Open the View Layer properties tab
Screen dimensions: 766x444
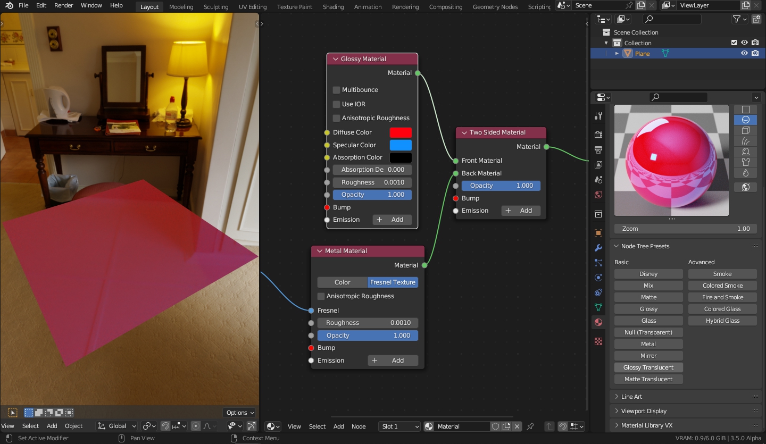point(598,165)
